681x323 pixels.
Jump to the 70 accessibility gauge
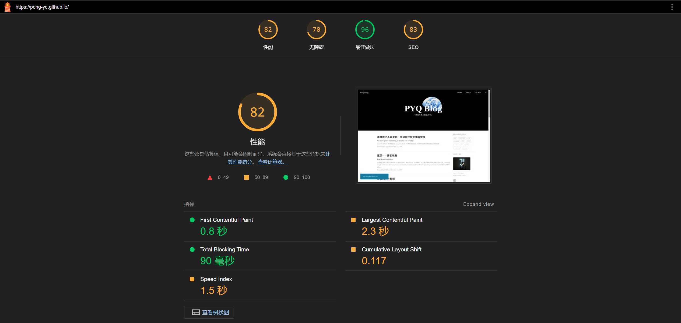click(316, 30)
